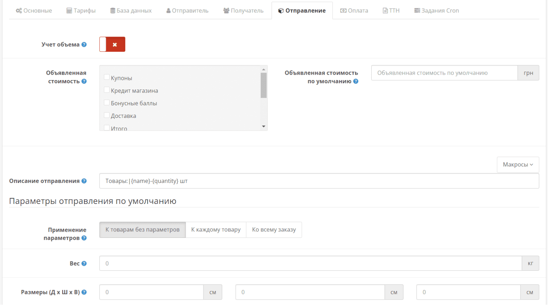Image resolution: width=548 pixels, height=305 pixels.
Task: Click the width dimension input field
Action: point(310,292)
